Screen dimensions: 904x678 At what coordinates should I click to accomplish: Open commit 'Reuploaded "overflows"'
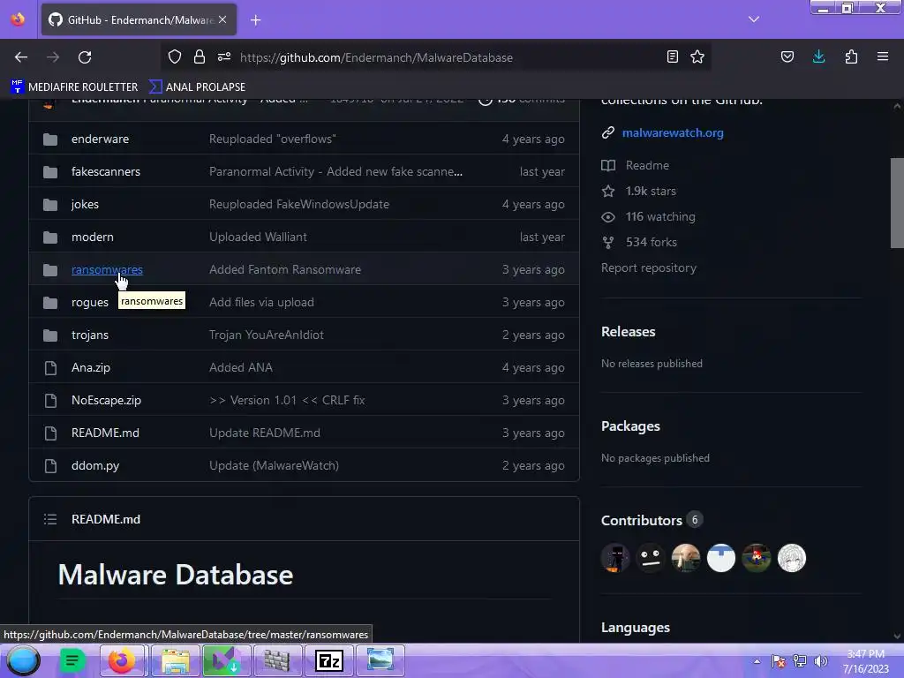272,139
